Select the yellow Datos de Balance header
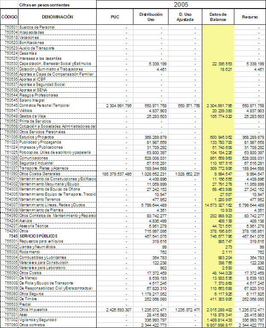This screenshot has height=328, width=266. (x=218, y=17)
